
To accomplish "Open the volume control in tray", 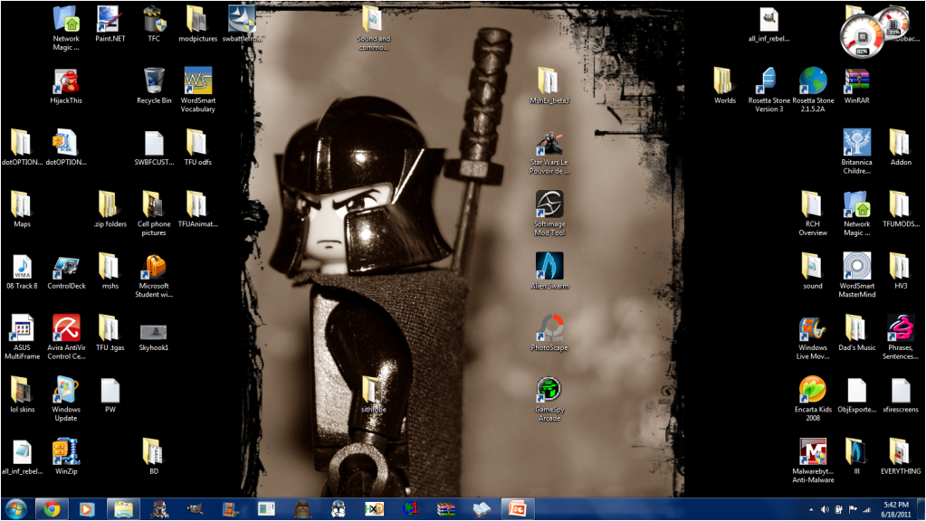I will [825, 510].
